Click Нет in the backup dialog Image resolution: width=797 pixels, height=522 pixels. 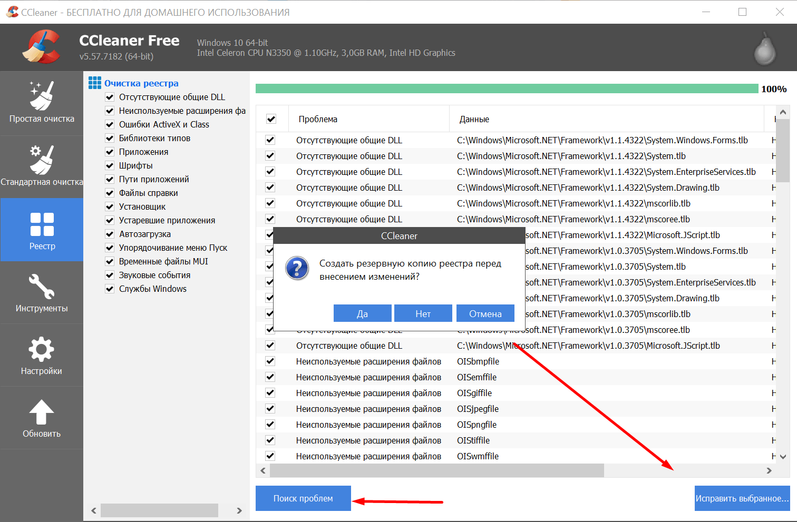click(x=423, y=313)
